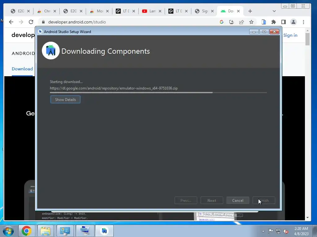
Task: Open the Chrome profile avatar menu
Action: 293,22
